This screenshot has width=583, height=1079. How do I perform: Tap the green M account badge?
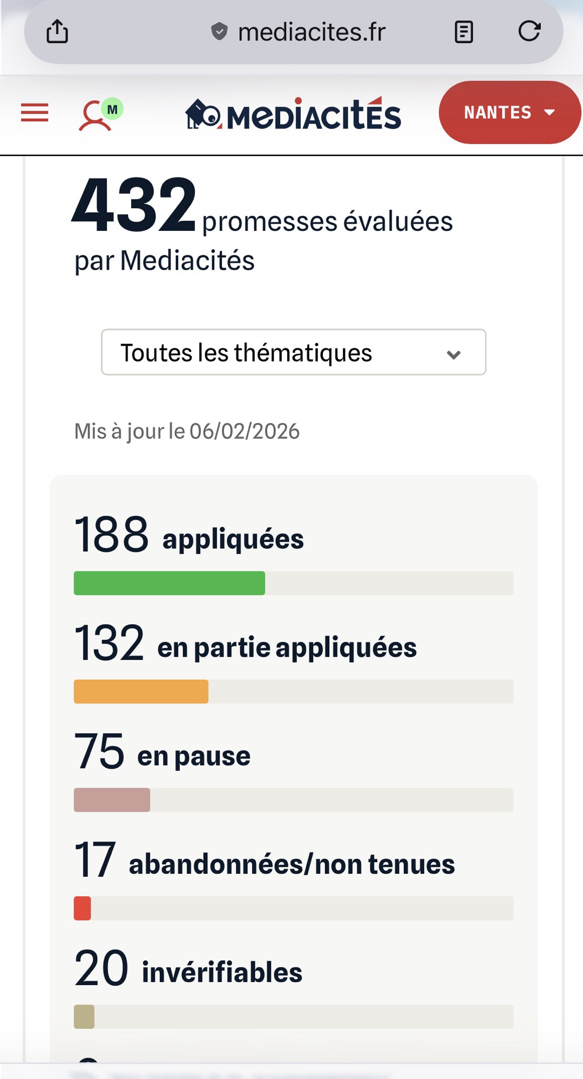tap(112, 110)
